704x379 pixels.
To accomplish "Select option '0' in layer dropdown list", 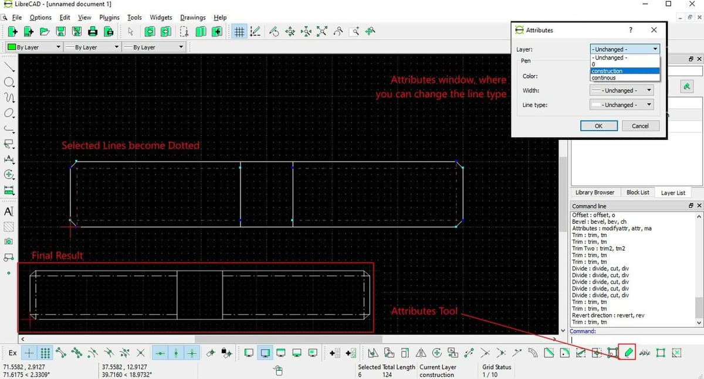I will click(x=625, y=64).
